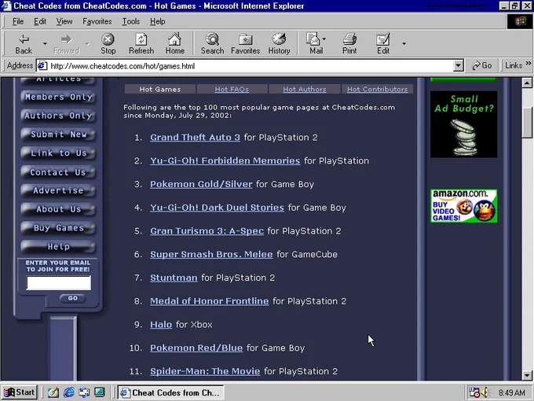Open the Search toolbar icon

[x=212, y=44]
